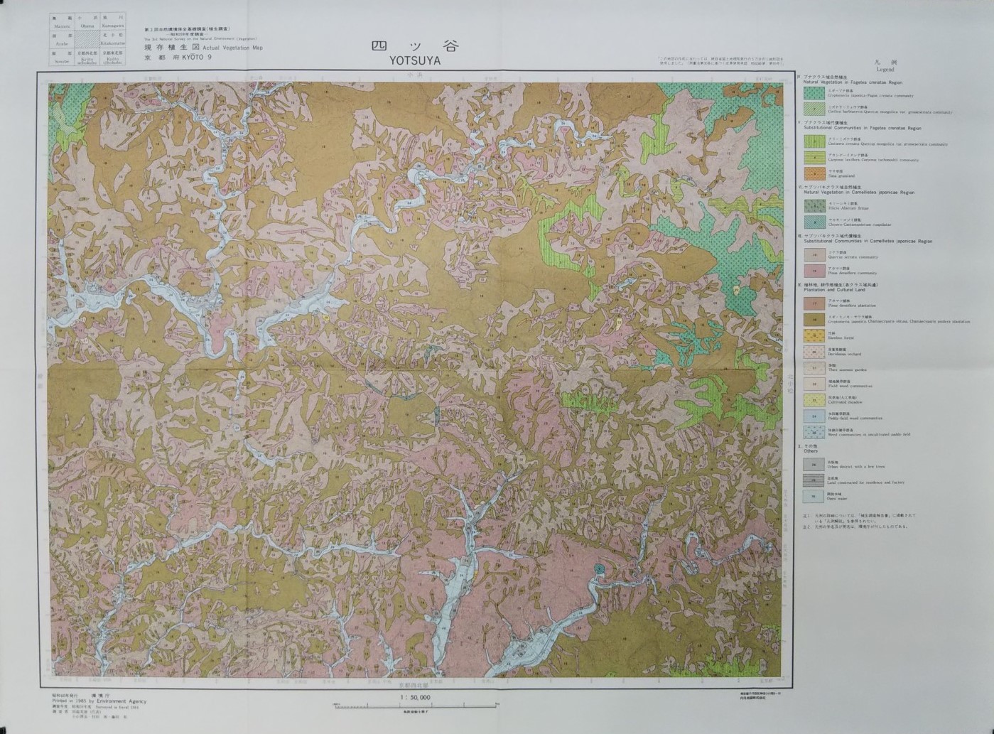Click the dotted Deciduous orchard swatch
The image size is (994, 734).
814,352
